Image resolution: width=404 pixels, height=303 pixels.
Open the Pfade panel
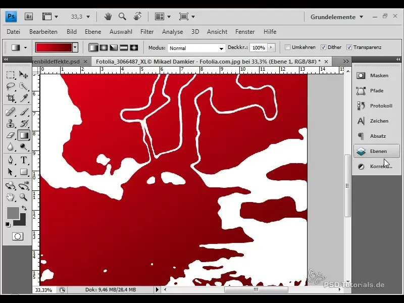click(x=376, y=91)
